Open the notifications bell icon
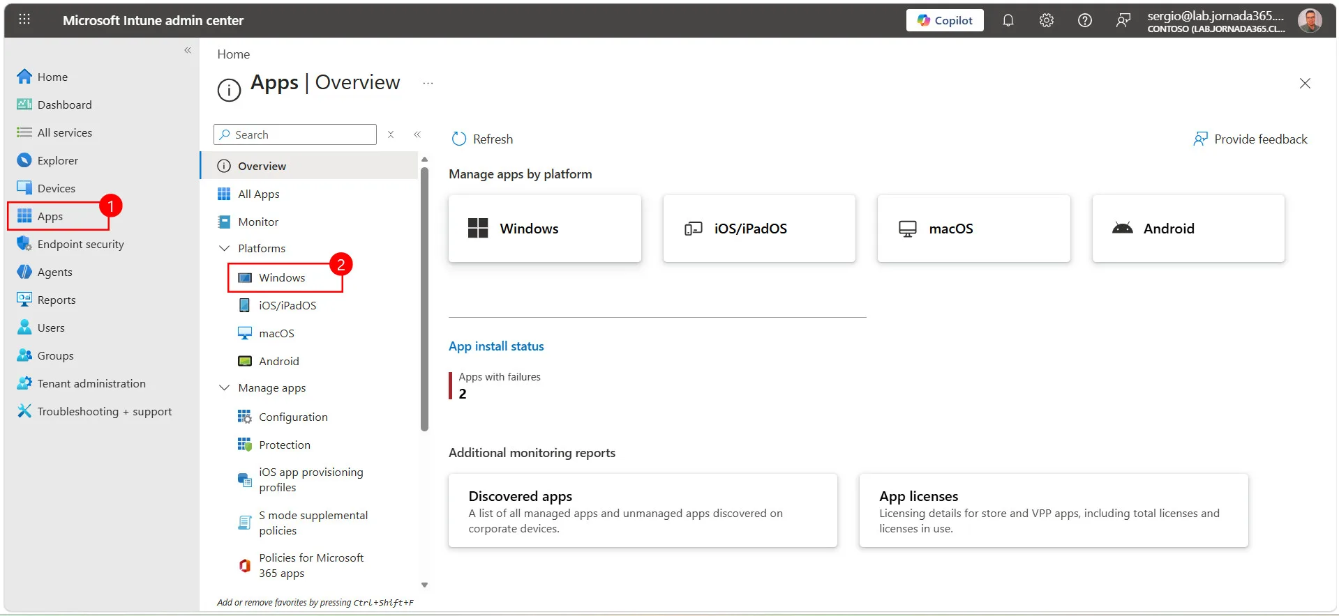The height and width of the screenshot is (616, 1339). 1008,20
